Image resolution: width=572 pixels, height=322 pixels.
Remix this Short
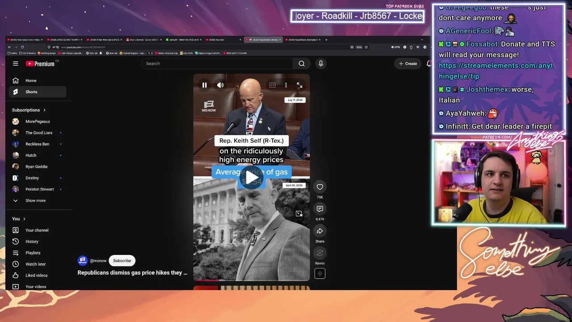coord(320,253)
